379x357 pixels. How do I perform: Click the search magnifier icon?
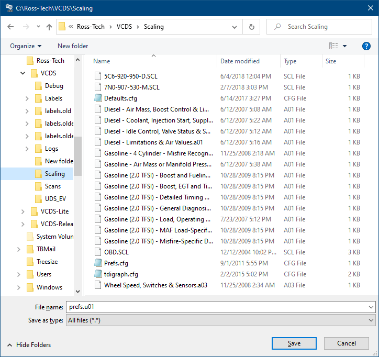point(277,27)
